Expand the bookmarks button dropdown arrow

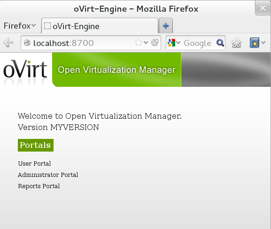point(263,43)
